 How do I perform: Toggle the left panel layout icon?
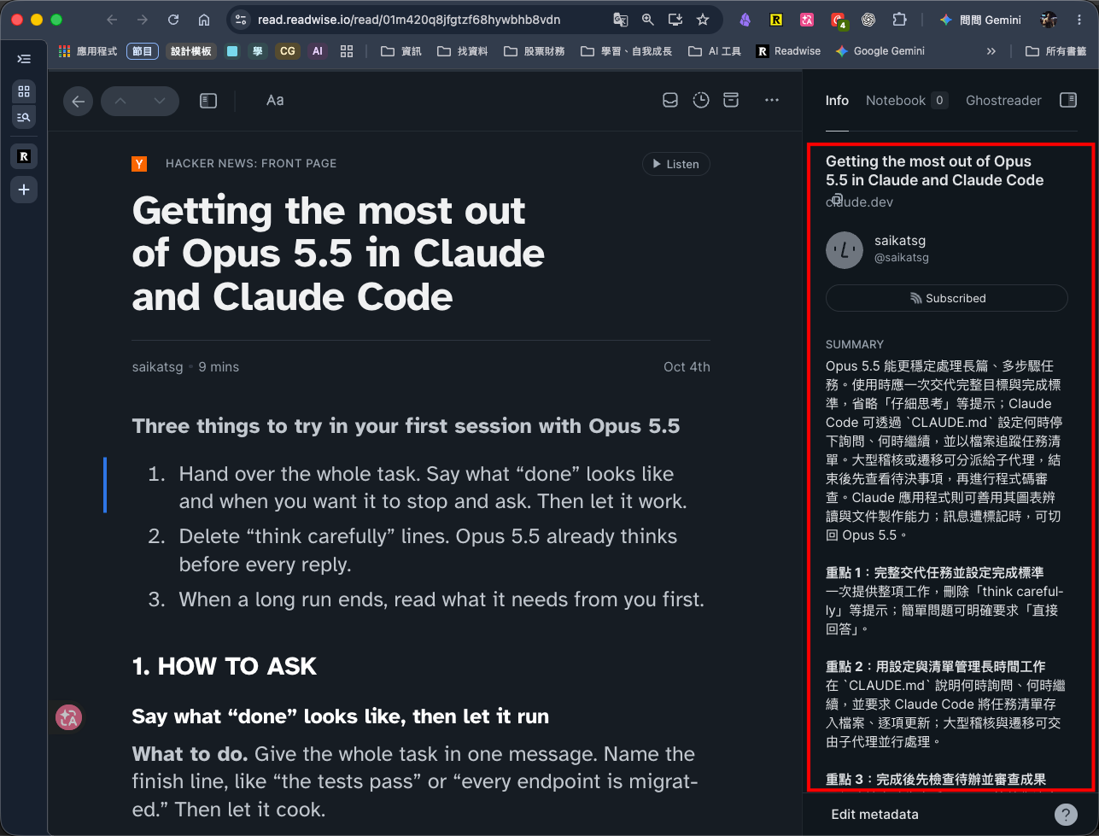tap(208, 101)
